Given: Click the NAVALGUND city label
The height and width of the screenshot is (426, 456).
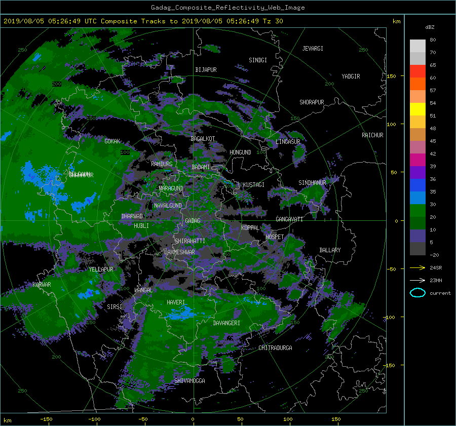Looking at the screenshot, I should tap(168, 206).
